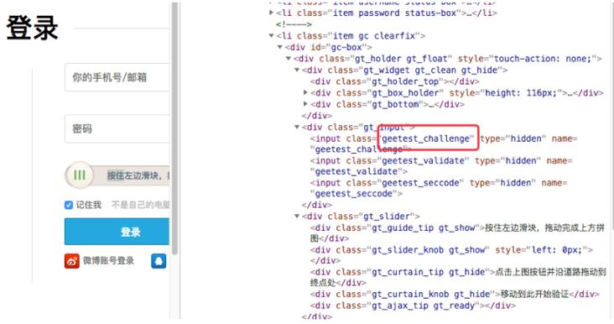Screen dimensions: 614x324
Task: Click the blue 登录 login button
Action: click(x=117, y=232)
